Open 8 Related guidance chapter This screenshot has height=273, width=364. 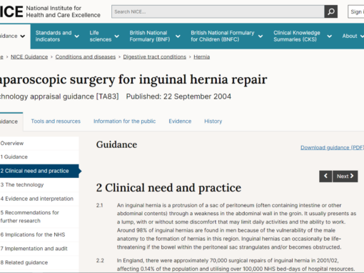click(39, 262)
